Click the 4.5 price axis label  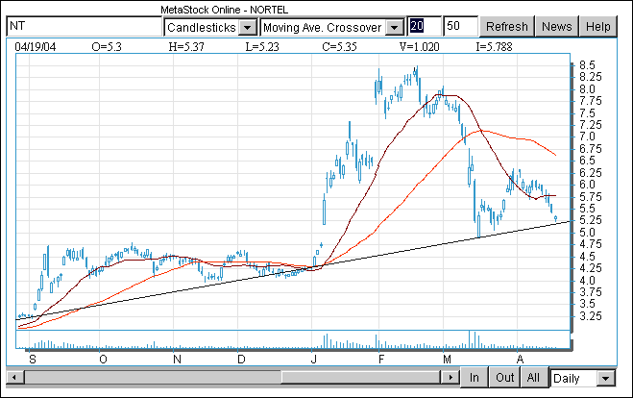click(x=587, y=257)
